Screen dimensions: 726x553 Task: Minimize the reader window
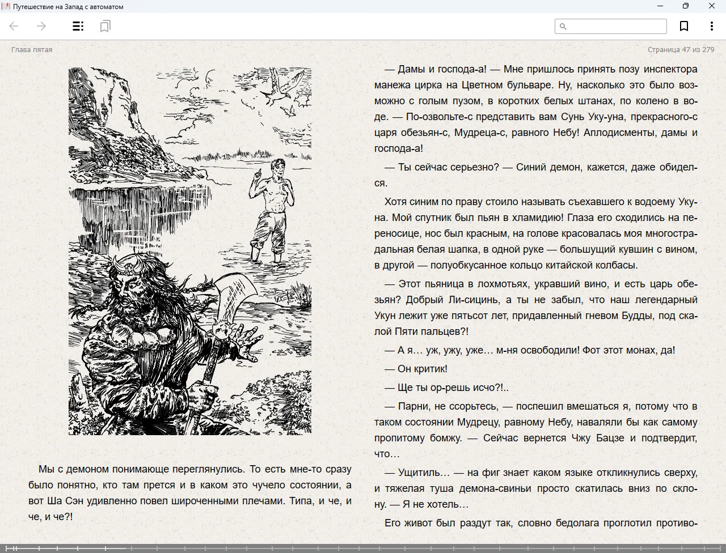(660, 6)
